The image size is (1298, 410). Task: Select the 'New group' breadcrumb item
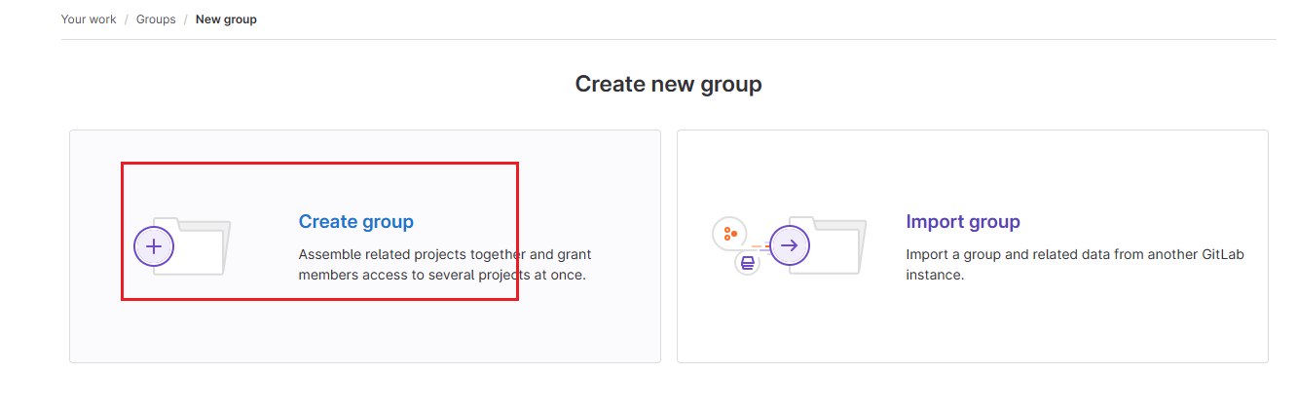point(226,19)
